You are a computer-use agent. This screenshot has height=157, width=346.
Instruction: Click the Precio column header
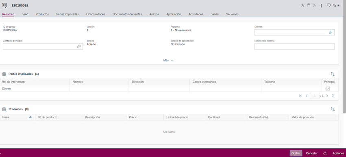tap(145, 117)
